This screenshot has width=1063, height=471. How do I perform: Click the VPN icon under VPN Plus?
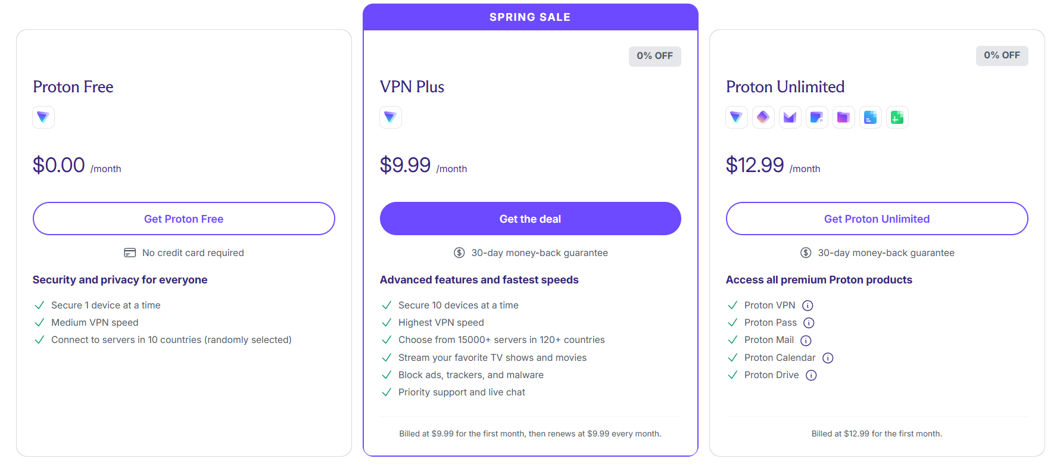click(x=391, y=117)
